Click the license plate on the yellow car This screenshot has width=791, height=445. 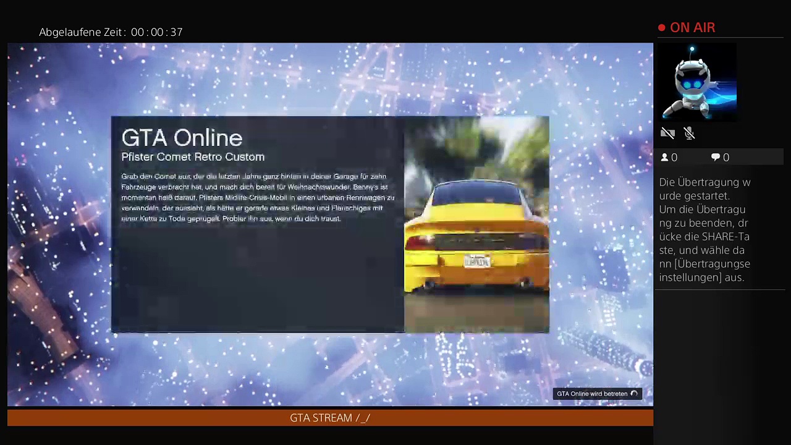tap(476, 262)
